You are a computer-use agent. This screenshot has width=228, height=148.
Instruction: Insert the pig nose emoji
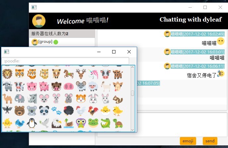(69, 86)
